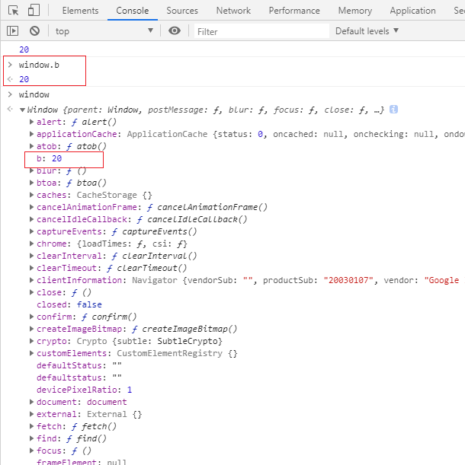This screenshot has height=465, width=465.
Task: Expand the focus function entry
Action: point(31,451)
